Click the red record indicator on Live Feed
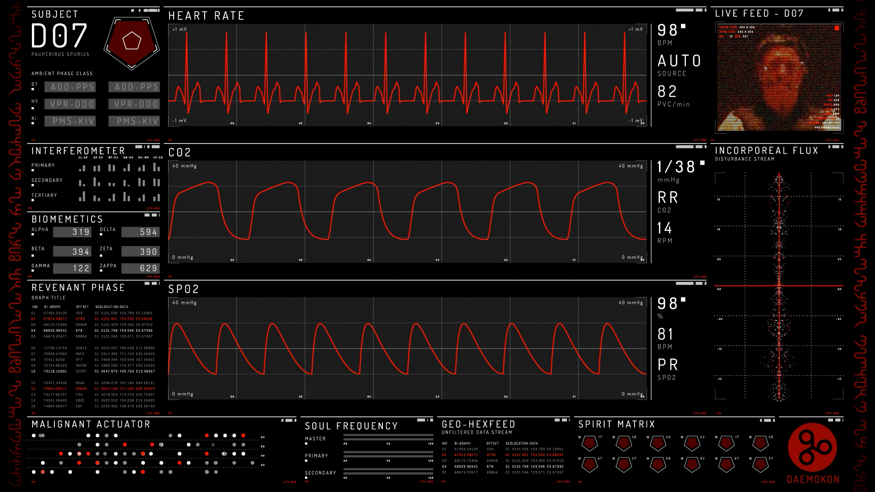875x492 pixels. pyautogui.click(x=837, y=28)
